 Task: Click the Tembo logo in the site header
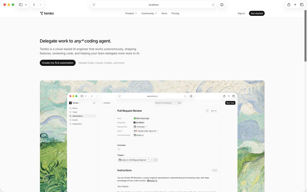(x=47, y=13)
